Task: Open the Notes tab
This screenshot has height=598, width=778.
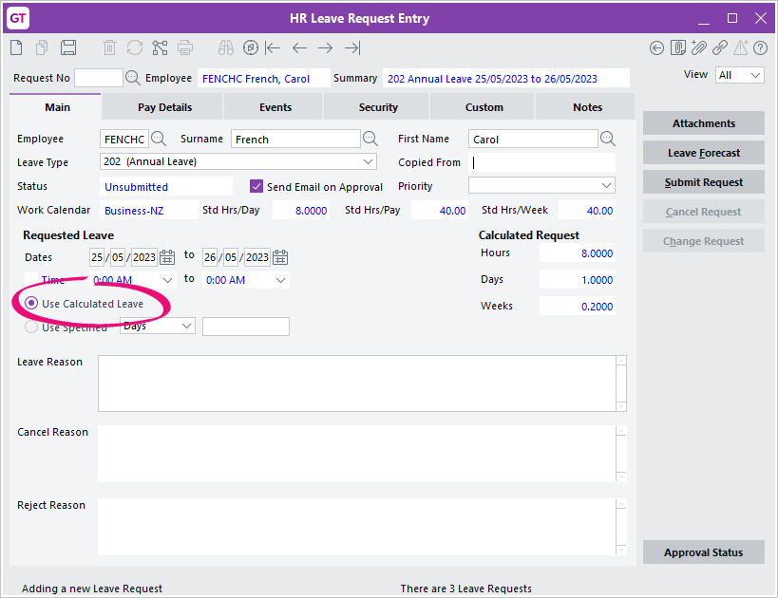Action: [x=587, y=107]
